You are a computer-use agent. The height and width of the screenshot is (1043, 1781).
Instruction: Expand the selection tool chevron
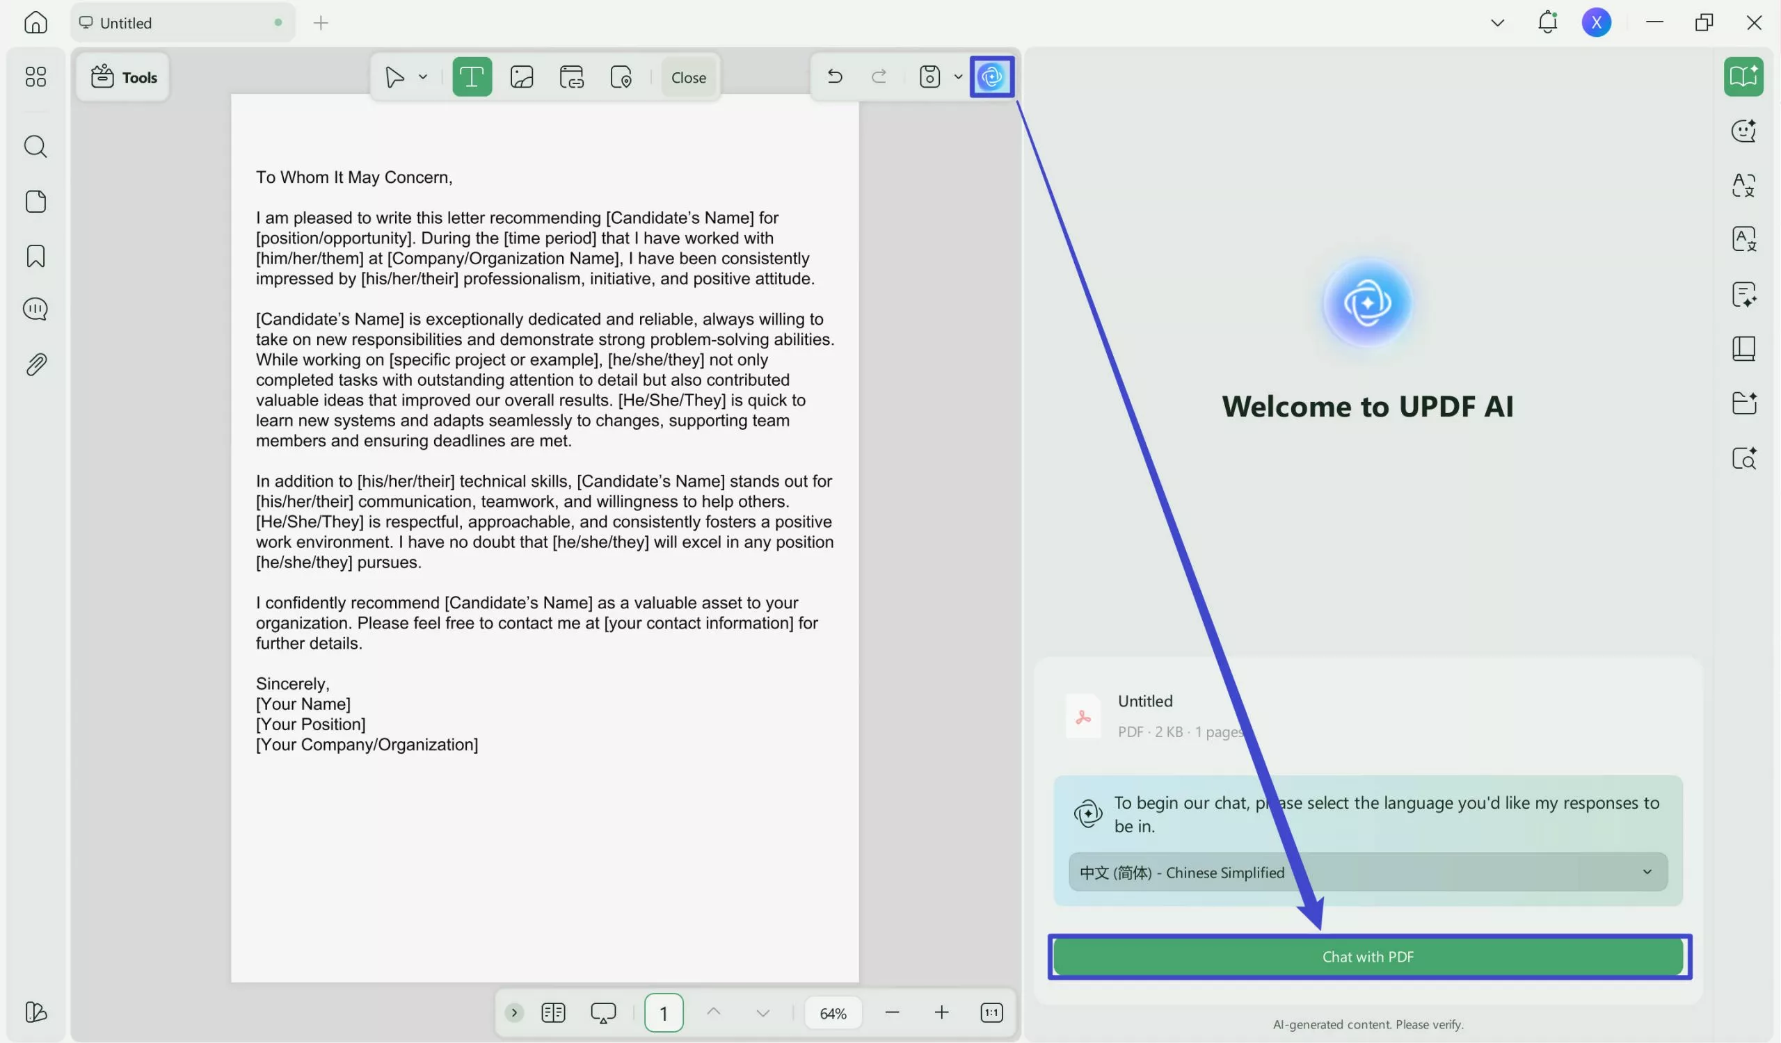422,76
